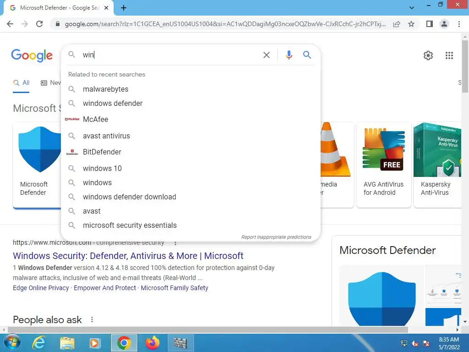469x352 pixels.
Task: Open the taskbar clock and date
Action: click(449, 343)
